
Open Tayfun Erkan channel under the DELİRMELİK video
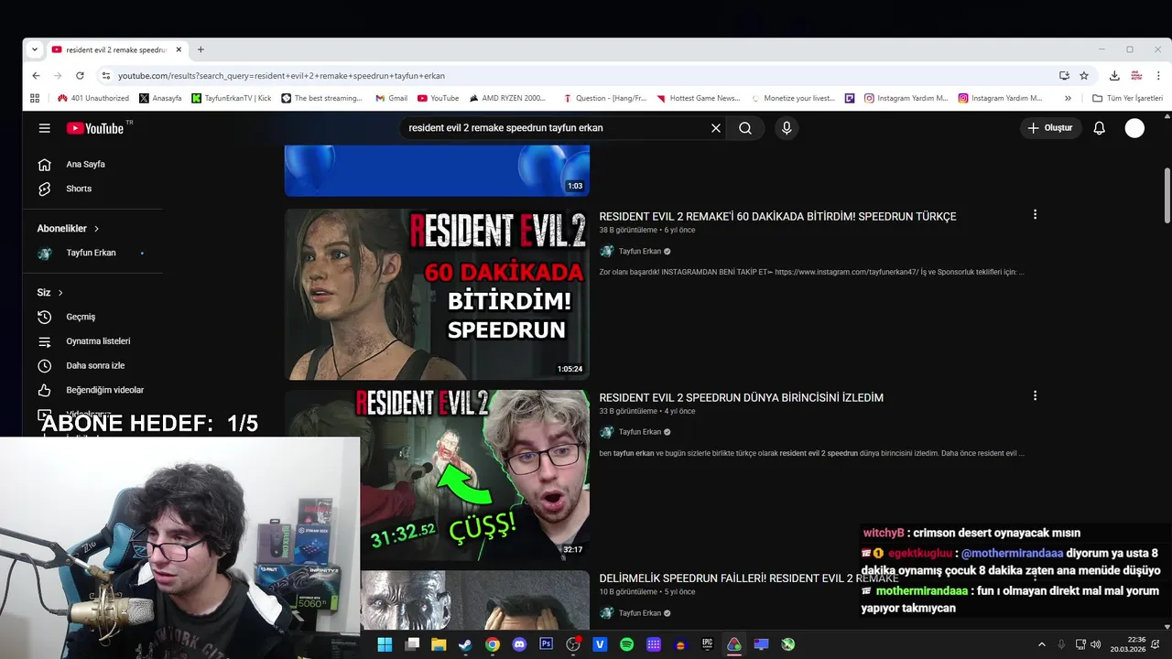tap(640, 613)
